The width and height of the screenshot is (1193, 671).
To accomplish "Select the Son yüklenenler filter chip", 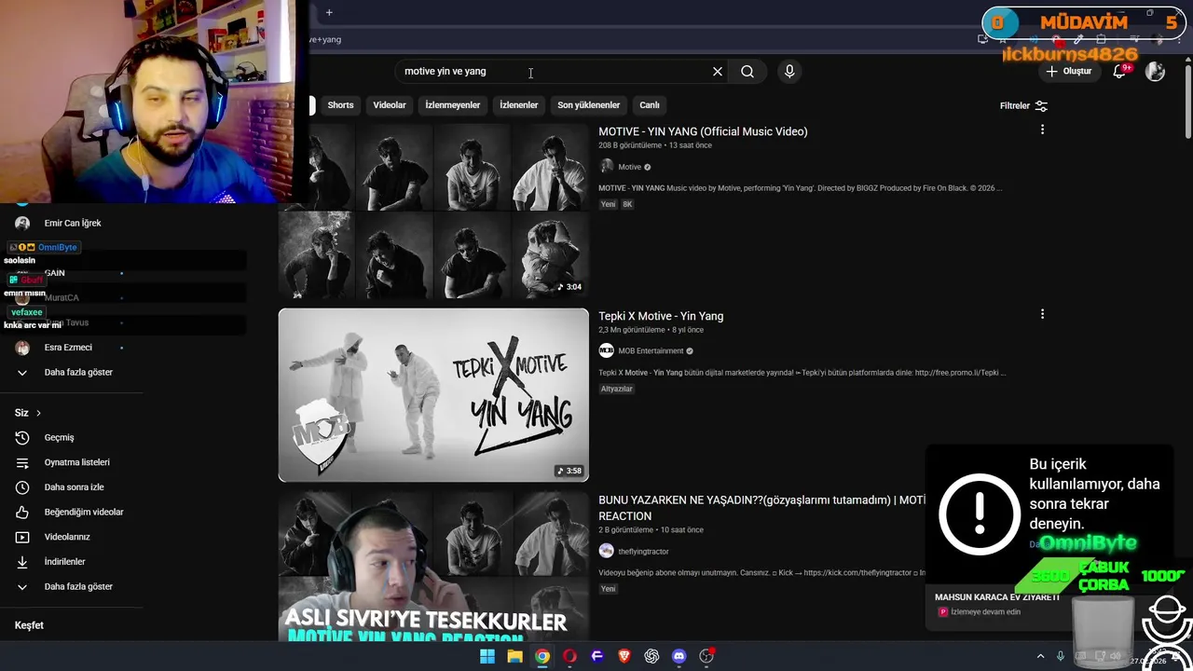I will click(x=588, y=105).
